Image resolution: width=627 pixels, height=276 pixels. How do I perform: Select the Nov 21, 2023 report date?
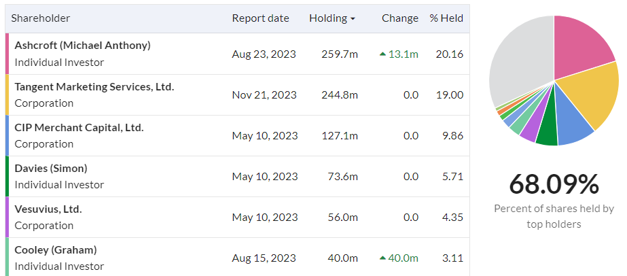(264, 94)
